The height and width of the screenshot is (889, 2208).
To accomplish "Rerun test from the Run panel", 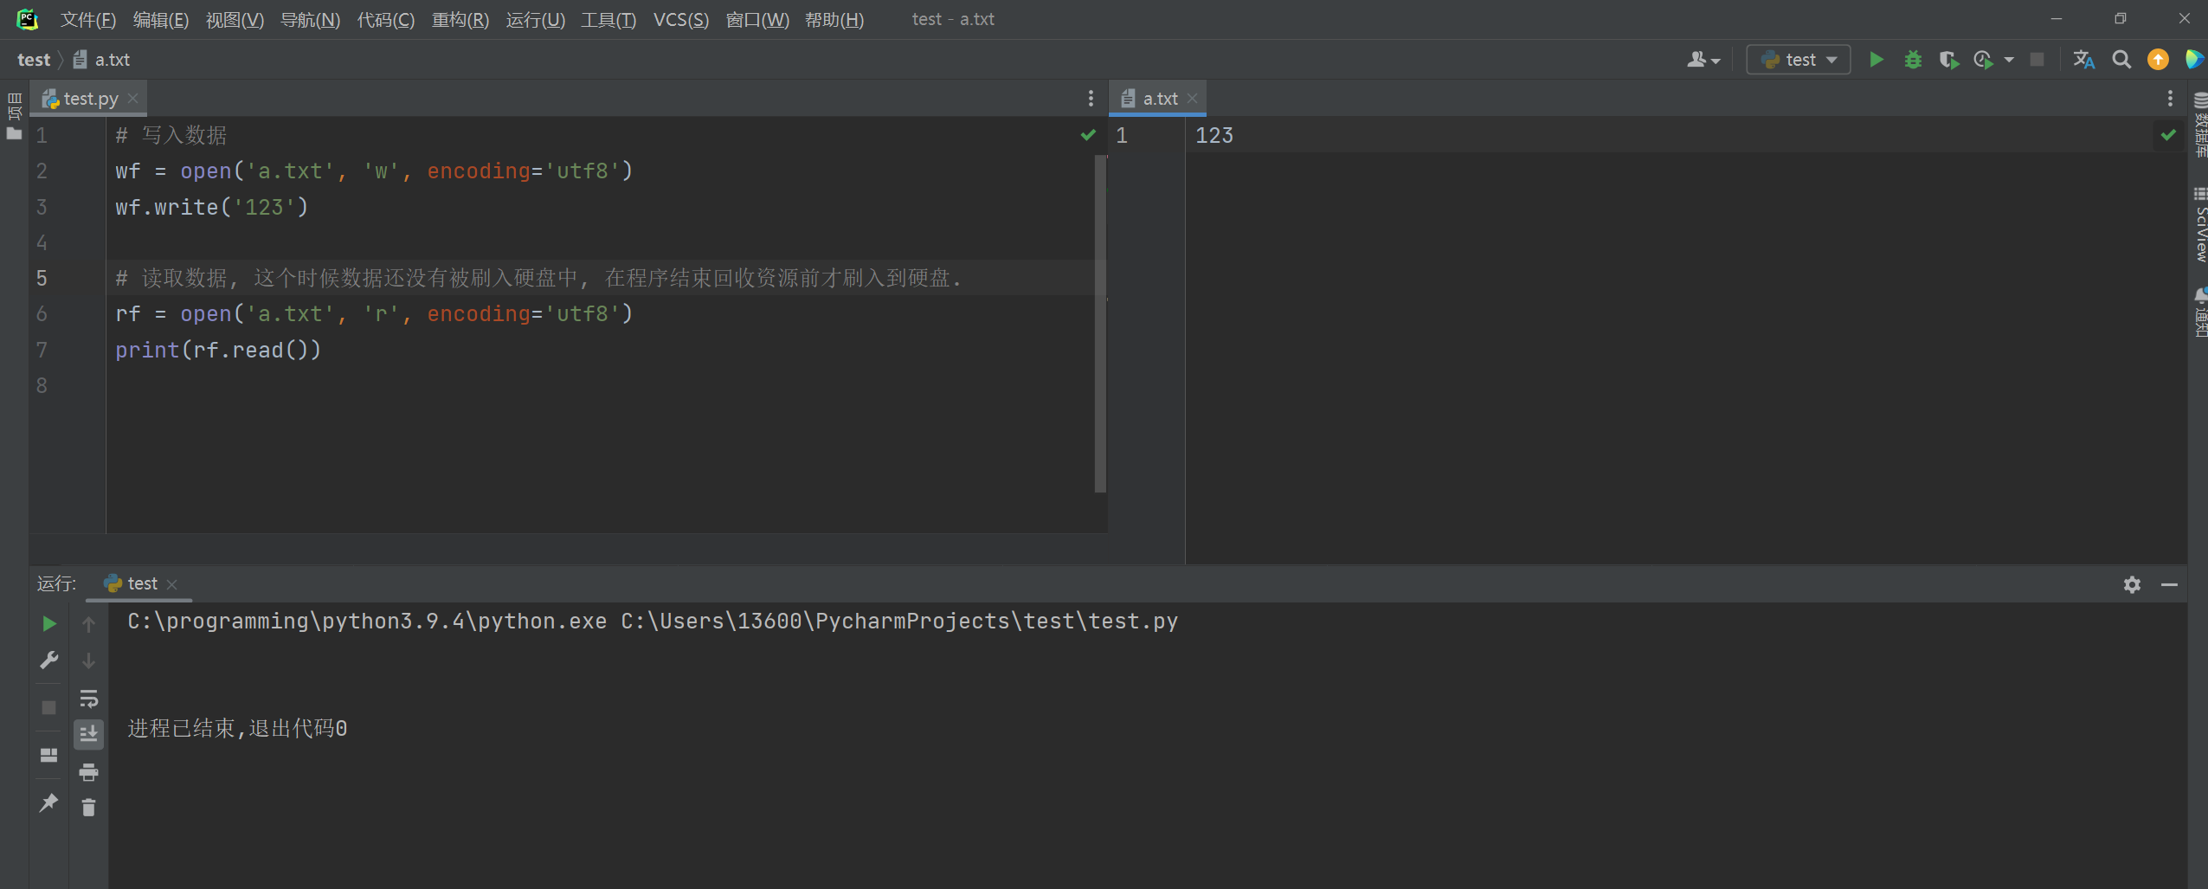I will pos(49,623).
